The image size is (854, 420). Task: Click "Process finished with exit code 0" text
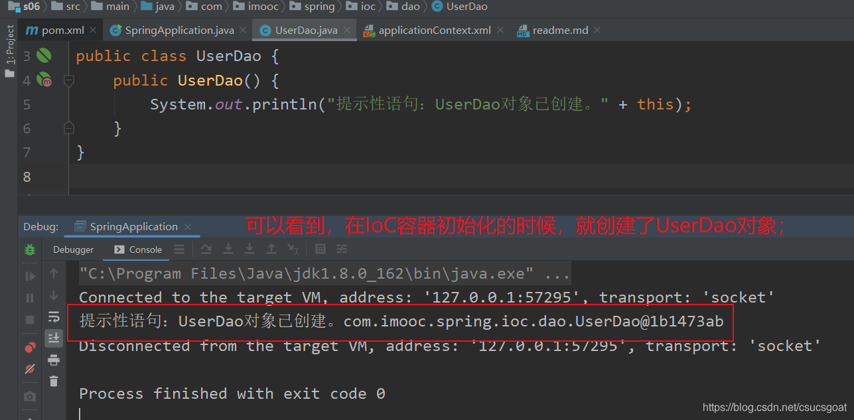click(x=232, y=393)
